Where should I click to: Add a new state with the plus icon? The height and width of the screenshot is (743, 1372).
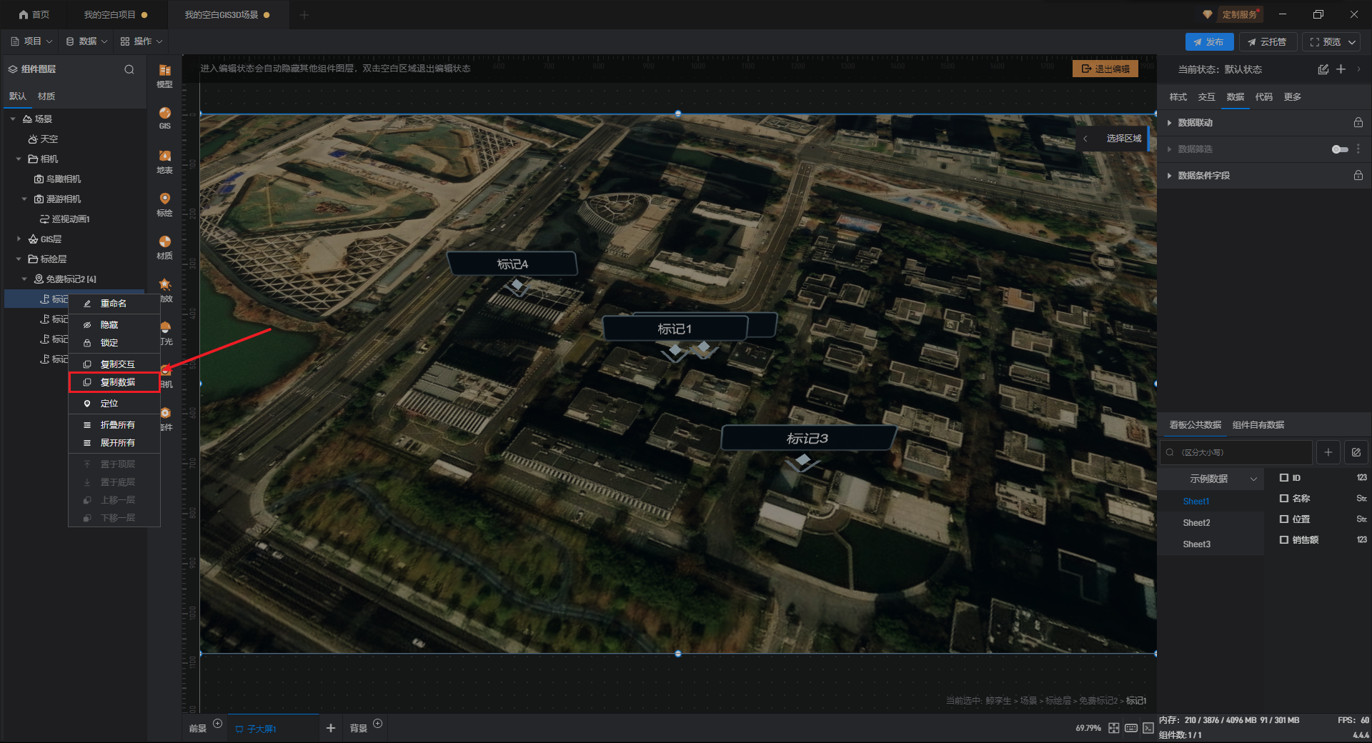coord(1341,69)
